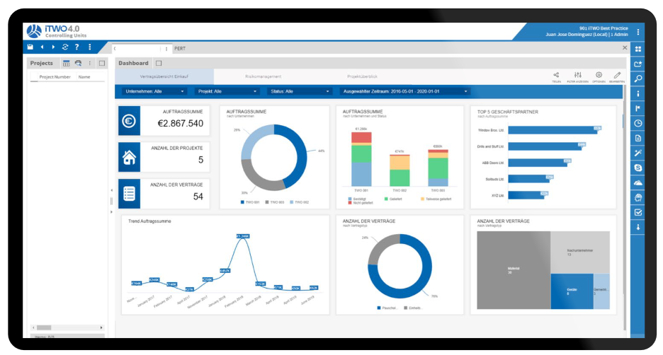The height and width of the screenshot is (355, 663).
Task: Click the ABB Doors Ltd. bar
Action: tap(539, 163)
